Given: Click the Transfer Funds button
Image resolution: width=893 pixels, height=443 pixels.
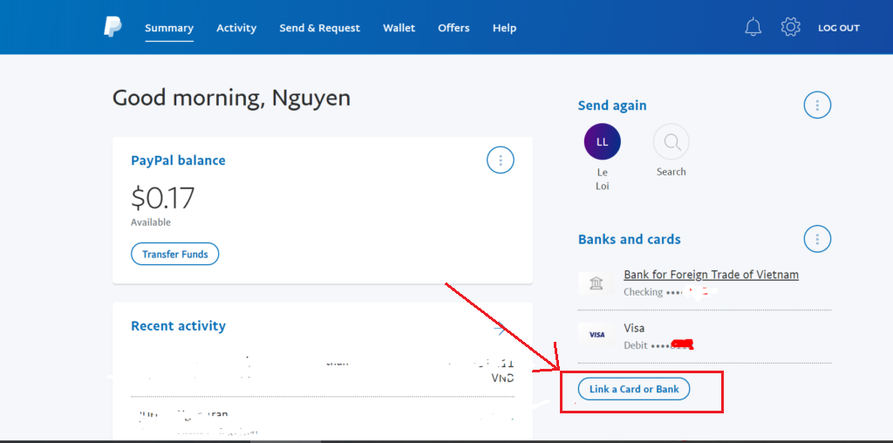Looking at the screenshot, I should [175, 255].
